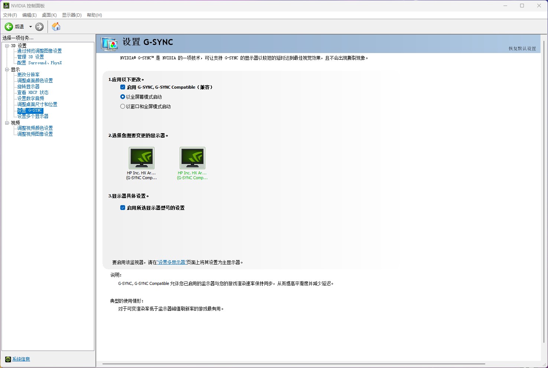548x368 pixels.
Task: Select 旋转显示器 in the tree
Action: [28, 87]
